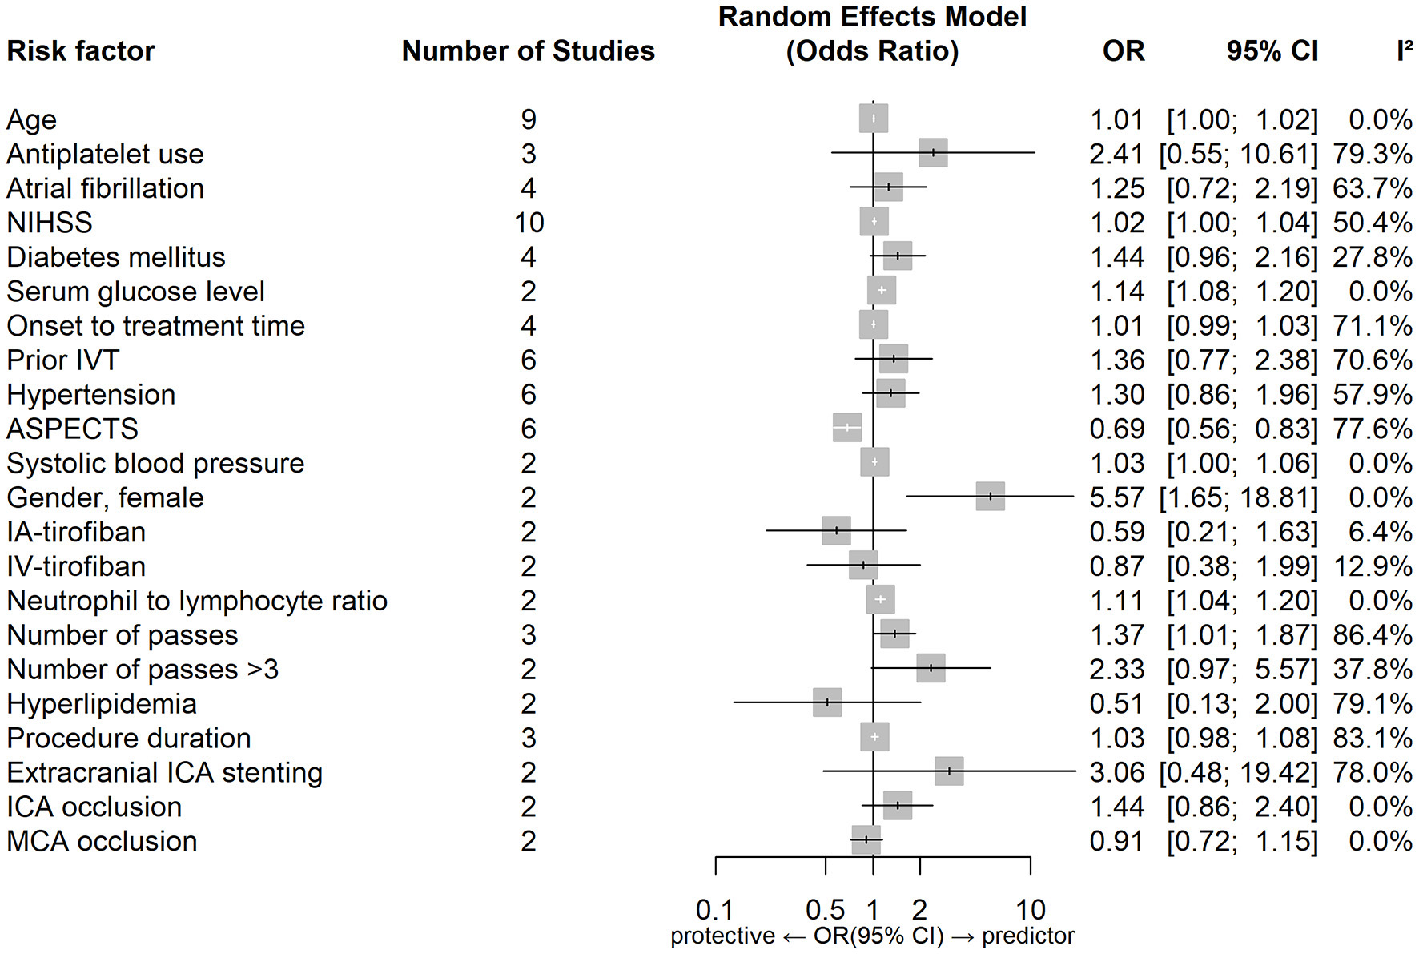Click the I² column header
This screenshot has height=954, width=1419.
[1405, 51]
